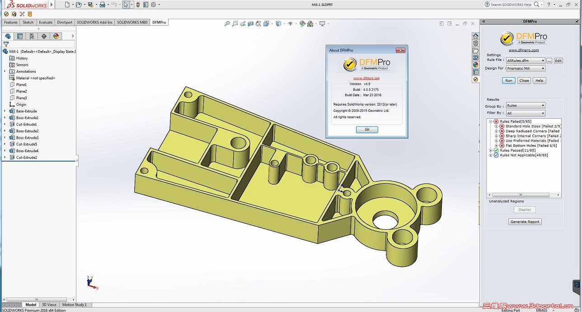Open the Filter By dropdown

526,113
